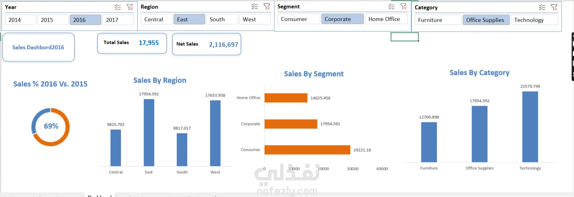Enable multi-select on Year slicer
This screenshot has width=574, height=197.
point(117,7)
